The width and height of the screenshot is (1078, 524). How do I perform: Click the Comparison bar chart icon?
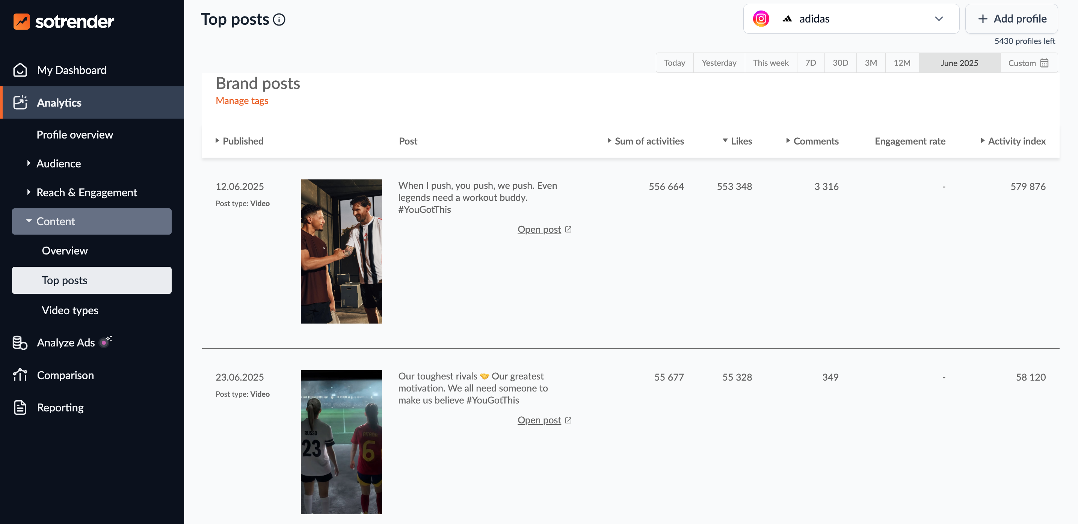pyautogui.click(x=20, y=375)
